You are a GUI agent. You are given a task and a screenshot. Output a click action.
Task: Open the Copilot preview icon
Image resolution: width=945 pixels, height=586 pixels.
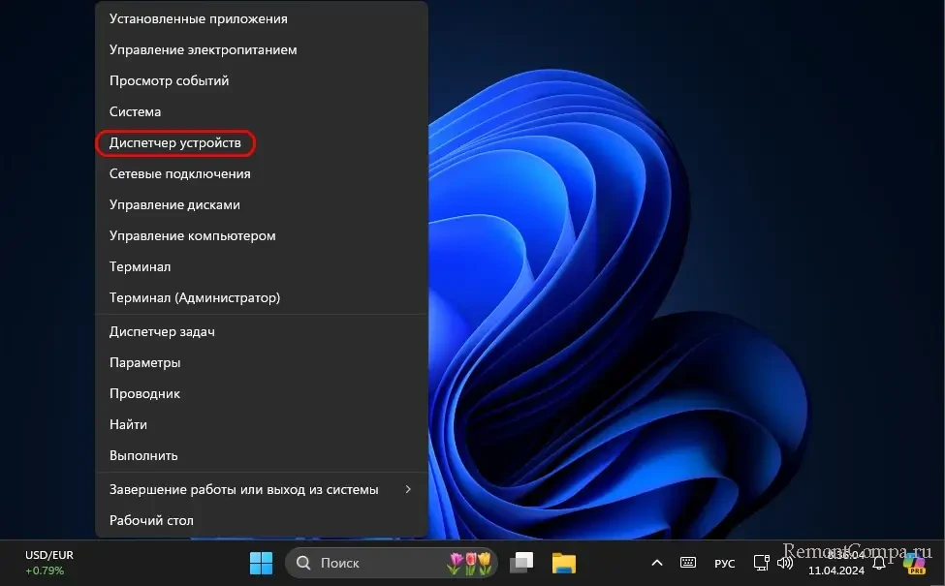913,563
